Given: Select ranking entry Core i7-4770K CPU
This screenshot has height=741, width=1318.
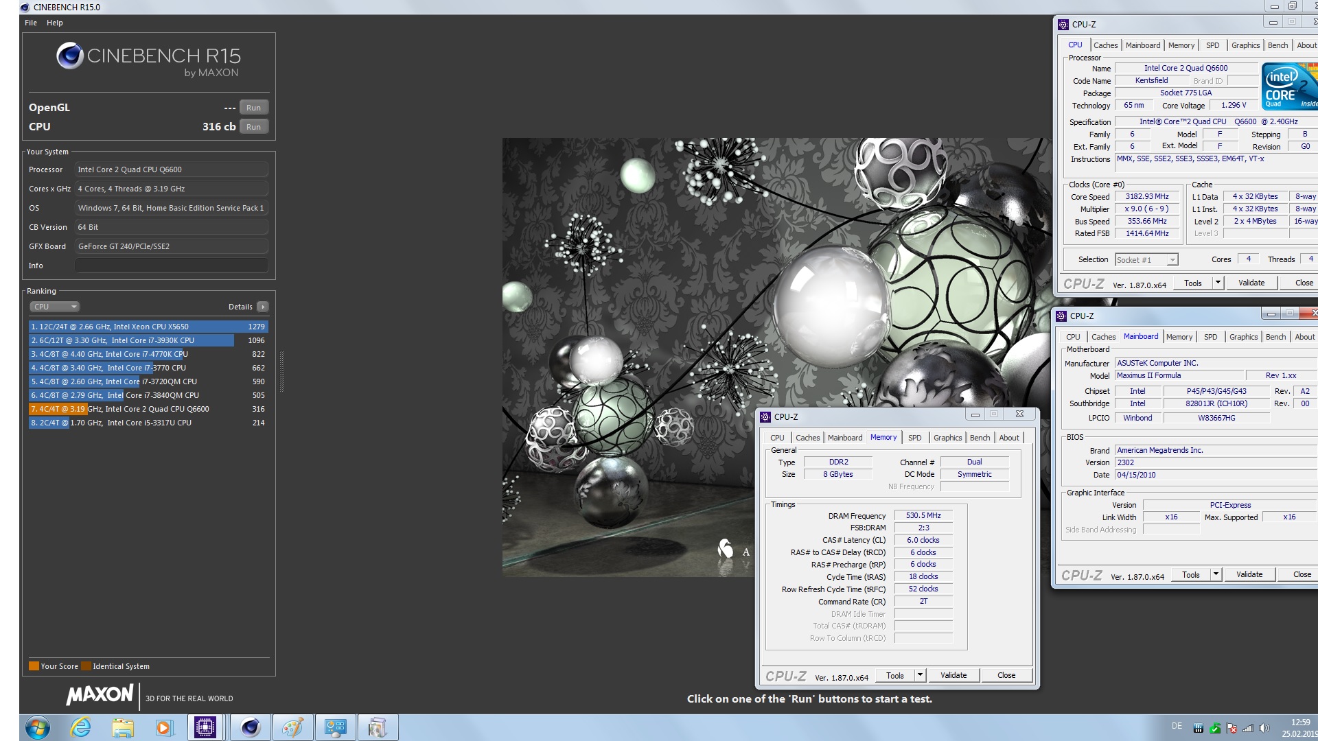Looking at the screenshot, I should (x=148, y=354).
